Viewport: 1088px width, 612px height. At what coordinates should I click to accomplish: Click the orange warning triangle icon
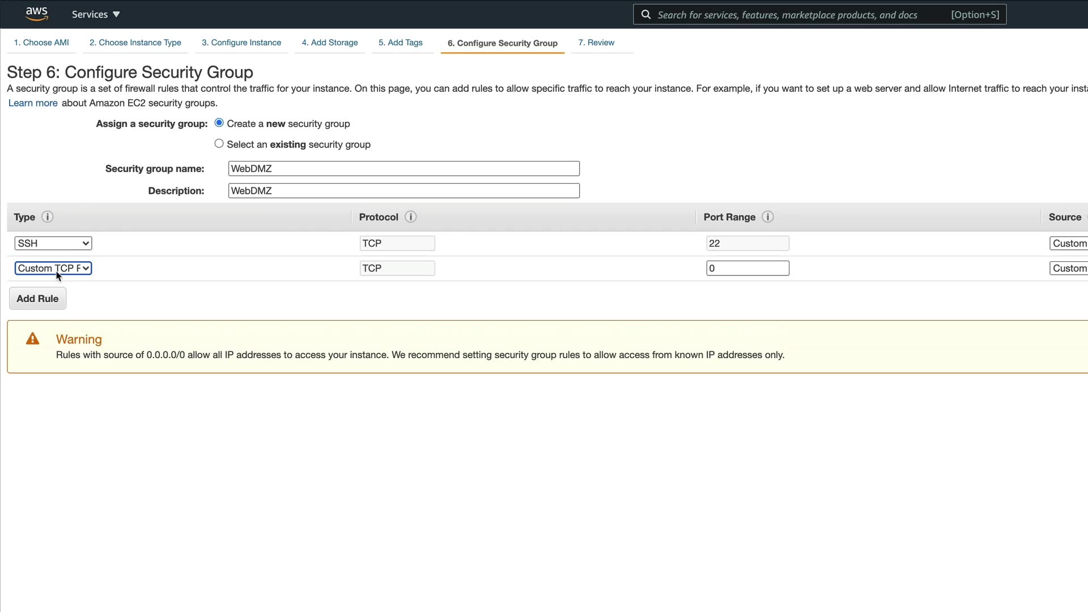click(x=33, y=339)
